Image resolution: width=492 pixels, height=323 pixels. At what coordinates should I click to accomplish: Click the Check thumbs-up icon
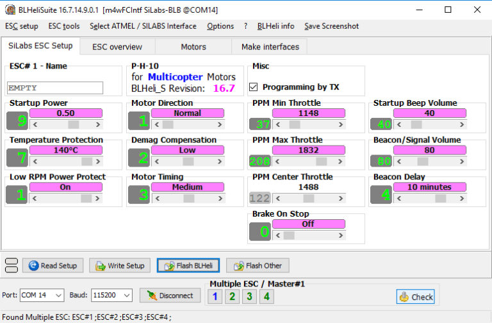click(404, 297)
